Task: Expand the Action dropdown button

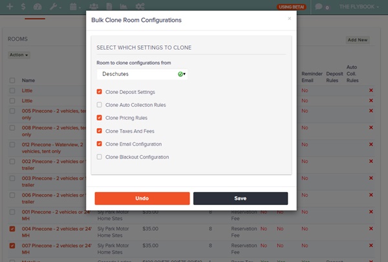Action: click(19, 55)
